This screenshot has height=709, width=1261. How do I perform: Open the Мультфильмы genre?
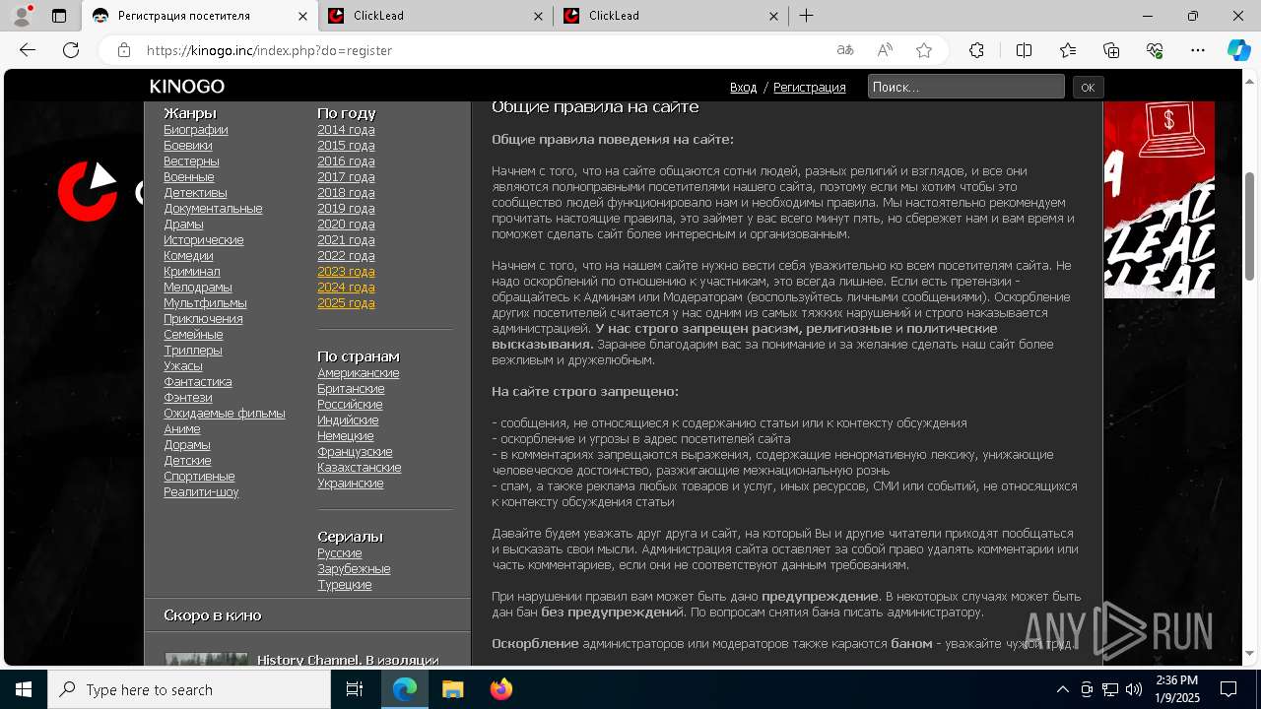point(205,302)
